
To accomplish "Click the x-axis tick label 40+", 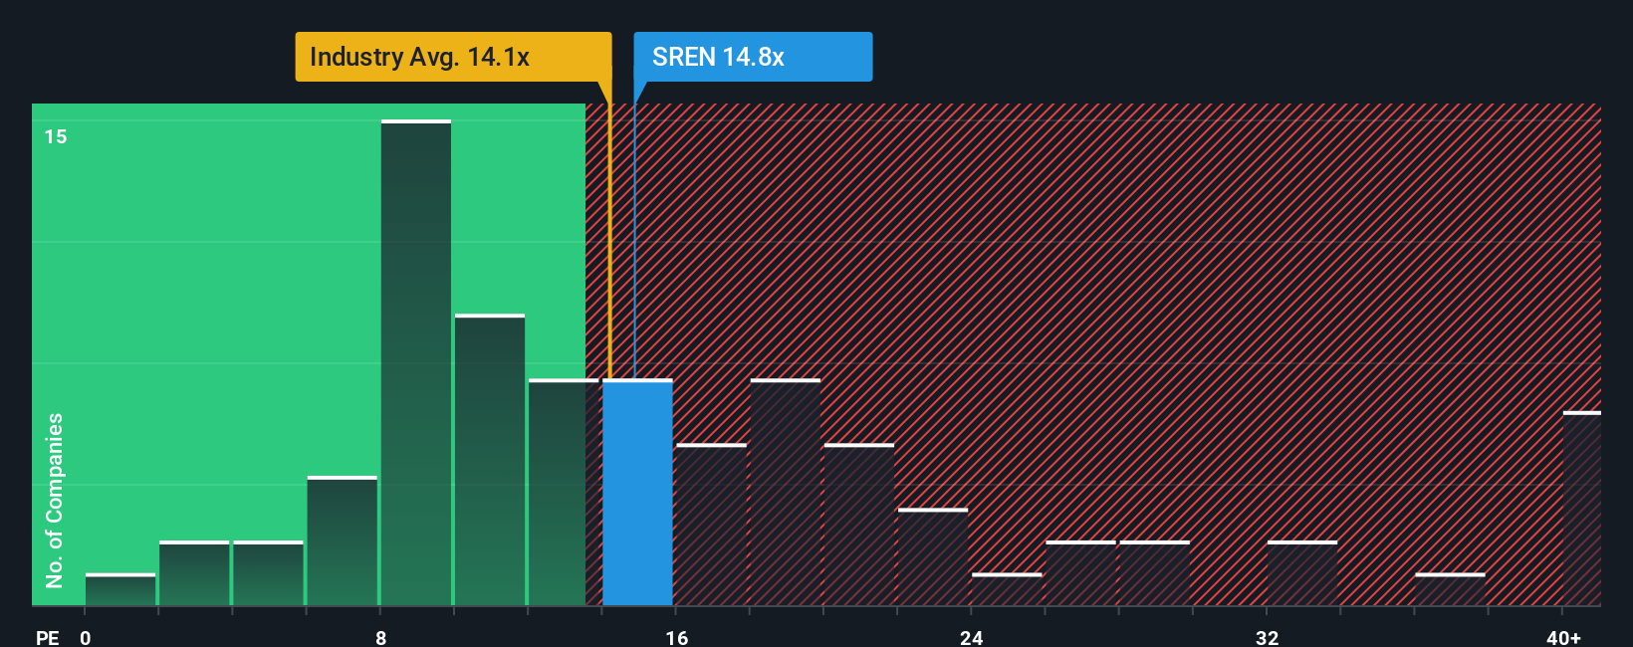I will coord(1563,637).
